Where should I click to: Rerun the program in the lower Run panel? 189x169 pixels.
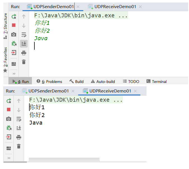point(9,101)
